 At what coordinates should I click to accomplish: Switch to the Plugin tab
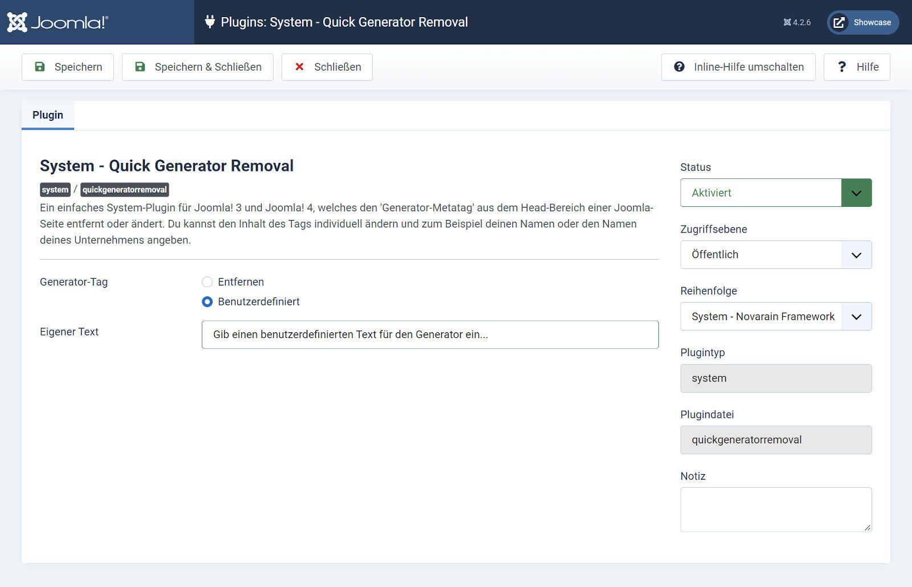48,115
